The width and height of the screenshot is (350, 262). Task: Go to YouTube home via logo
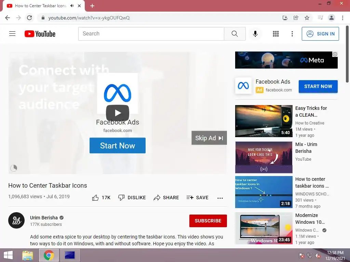(x=40, y=34)
